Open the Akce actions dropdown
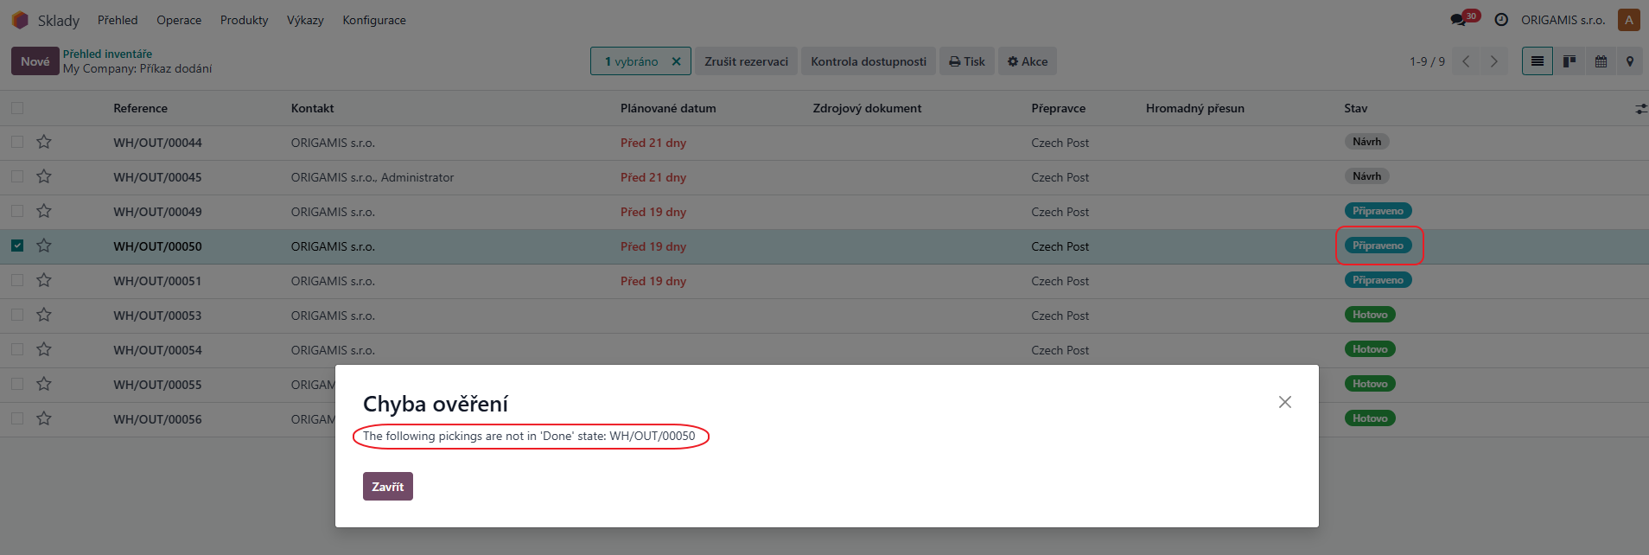 [x=1028, y=61]
